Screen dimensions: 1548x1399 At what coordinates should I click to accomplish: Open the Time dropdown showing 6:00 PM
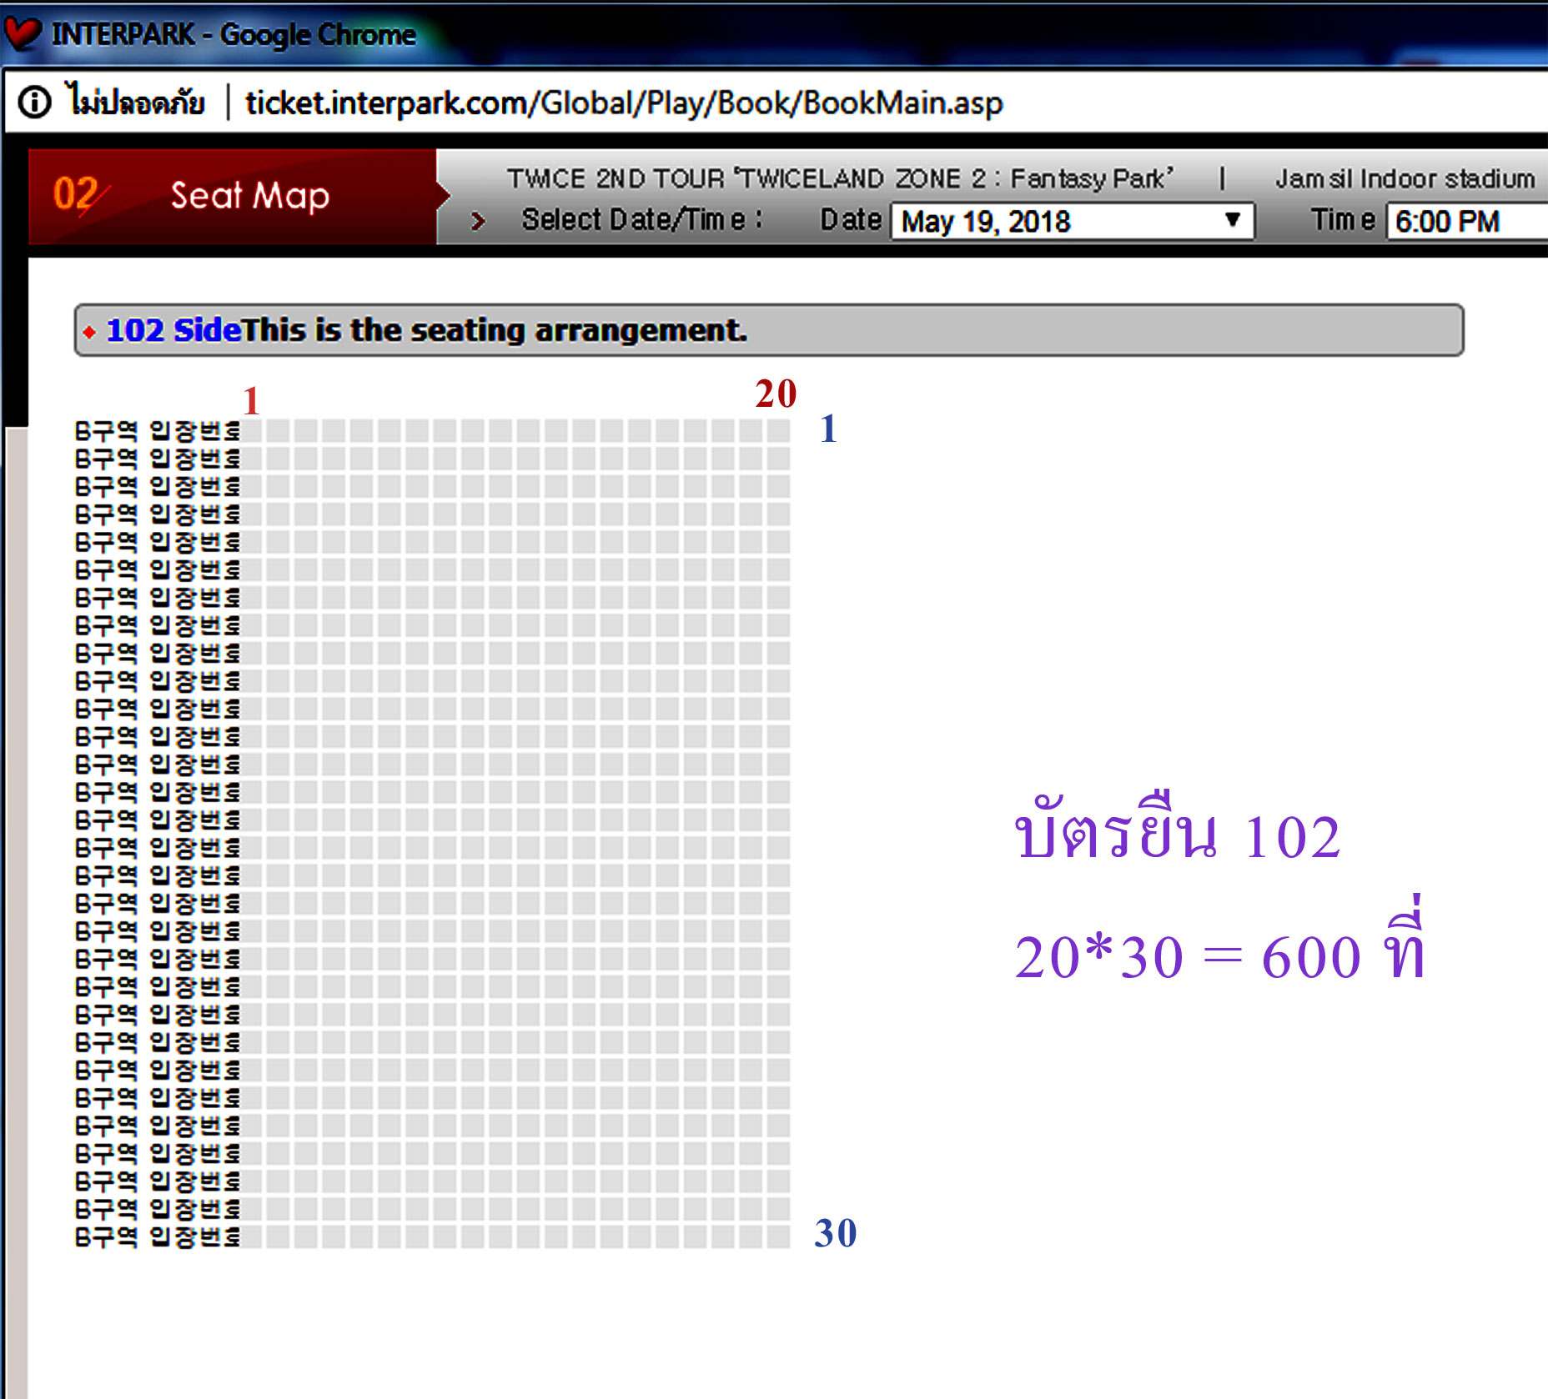(1467, 222)
